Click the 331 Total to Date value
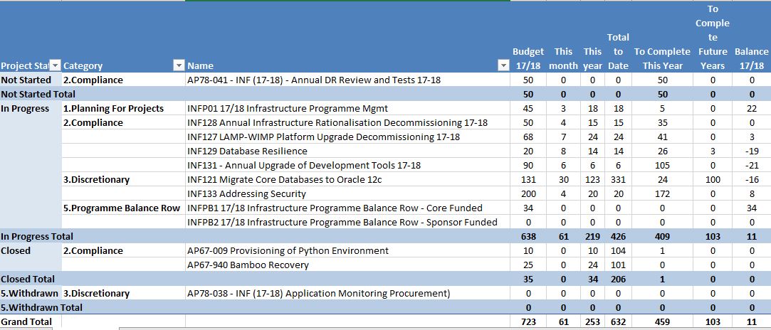 (x=618, y=180)
